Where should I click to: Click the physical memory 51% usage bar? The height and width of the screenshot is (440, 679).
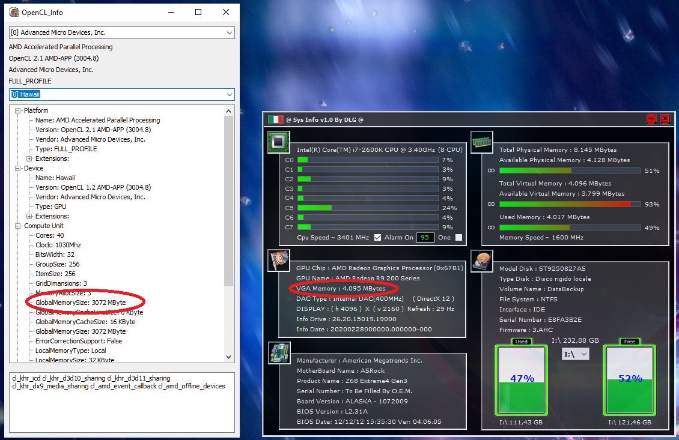click(x=570, y=171)
